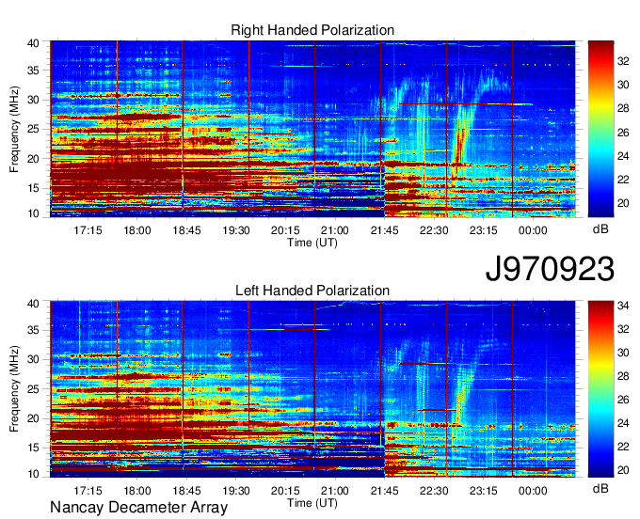
Task: Click the 23:15 time tick under Left Handed plot
Action: pyautogui.click(x=483, y=491)
